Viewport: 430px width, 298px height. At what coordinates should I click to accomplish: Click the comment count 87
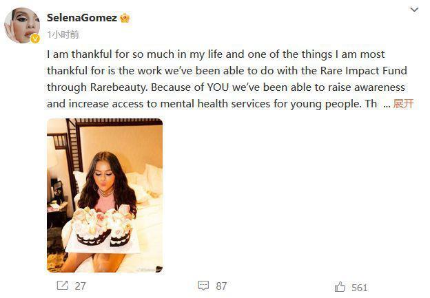click(221, 286)
